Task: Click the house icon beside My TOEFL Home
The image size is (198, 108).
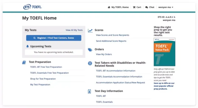Action: [109, 7]
